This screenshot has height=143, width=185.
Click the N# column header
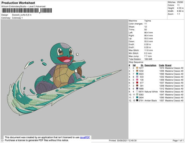(x=134, y=65)
